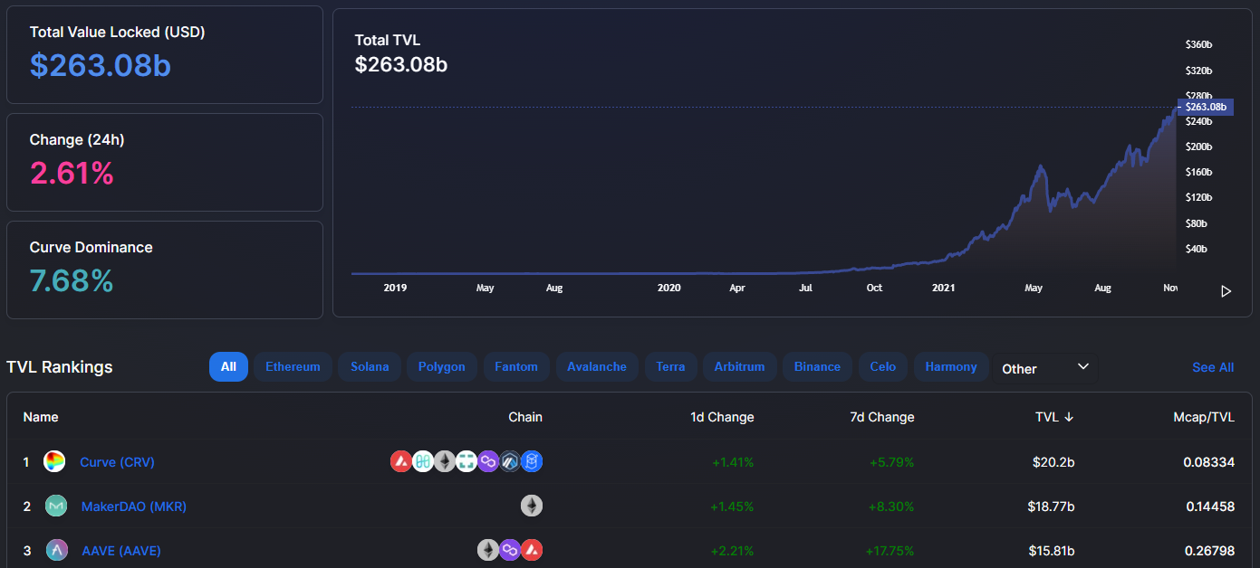Open the See All rankings link
The height and width of the screenshot is (568, 1260).
[x=1213, y=367]
